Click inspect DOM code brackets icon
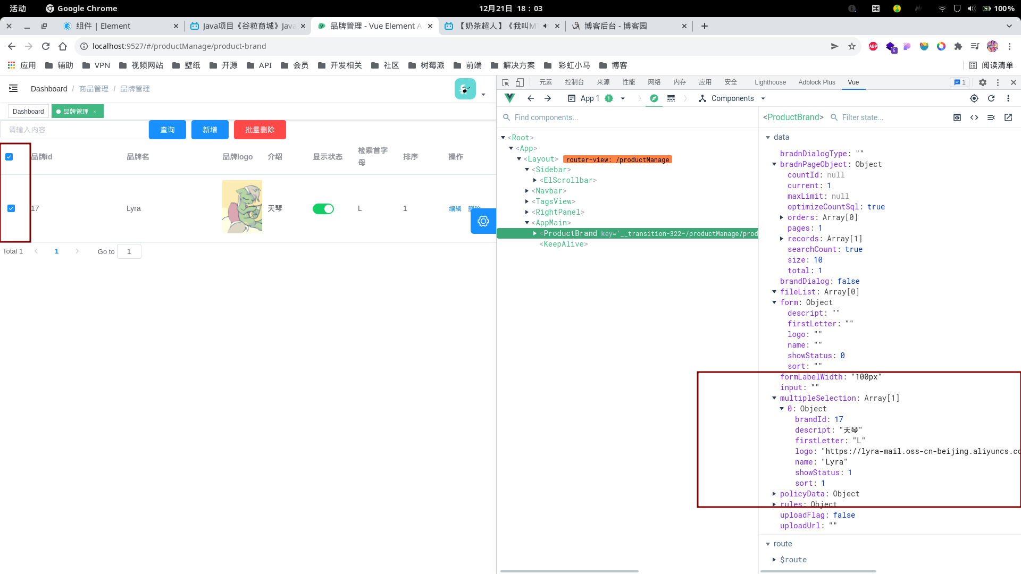 click(x=974, y=117)
